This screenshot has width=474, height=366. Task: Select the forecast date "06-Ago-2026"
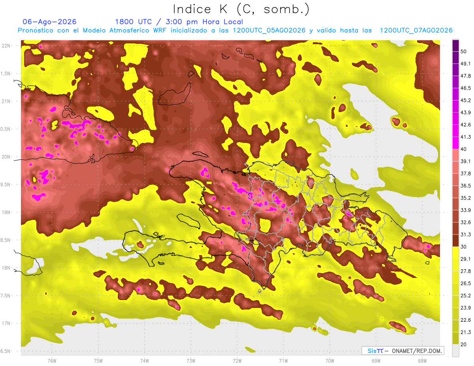point(50,22)
